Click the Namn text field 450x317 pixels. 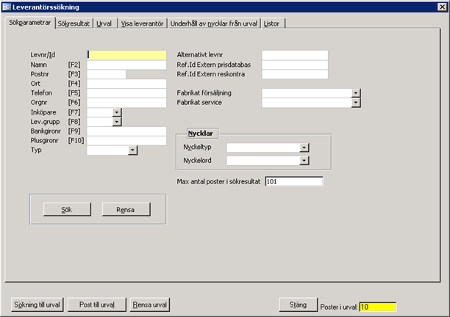click(x=126, y=65)
